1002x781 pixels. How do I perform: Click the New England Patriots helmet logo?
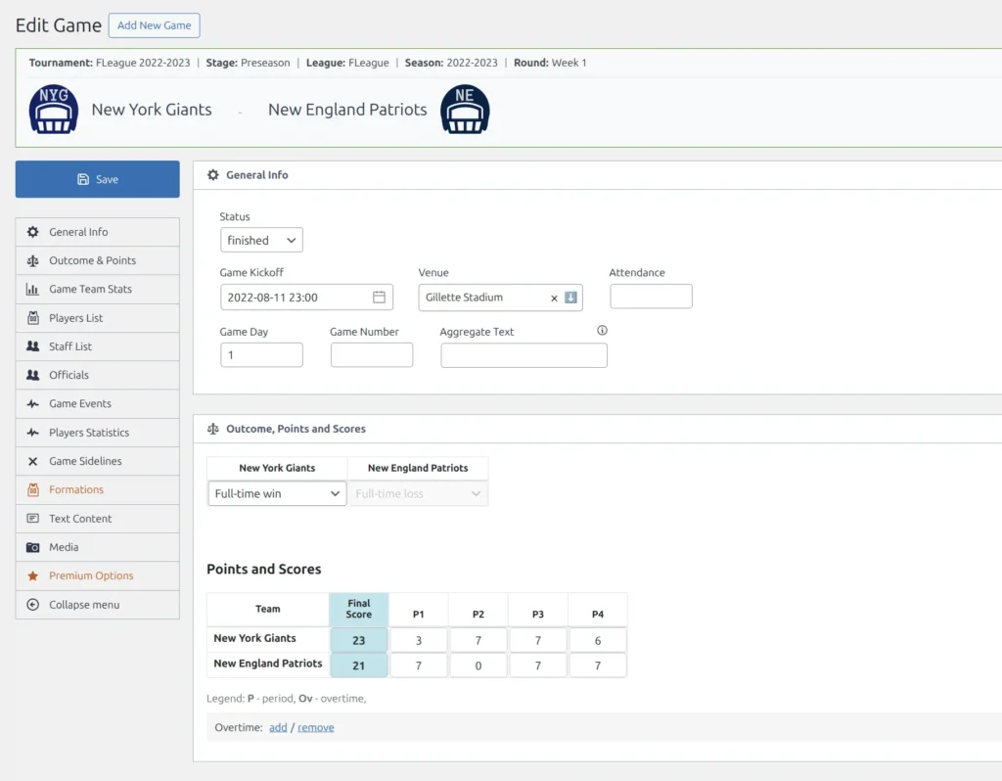pos(465,110)
